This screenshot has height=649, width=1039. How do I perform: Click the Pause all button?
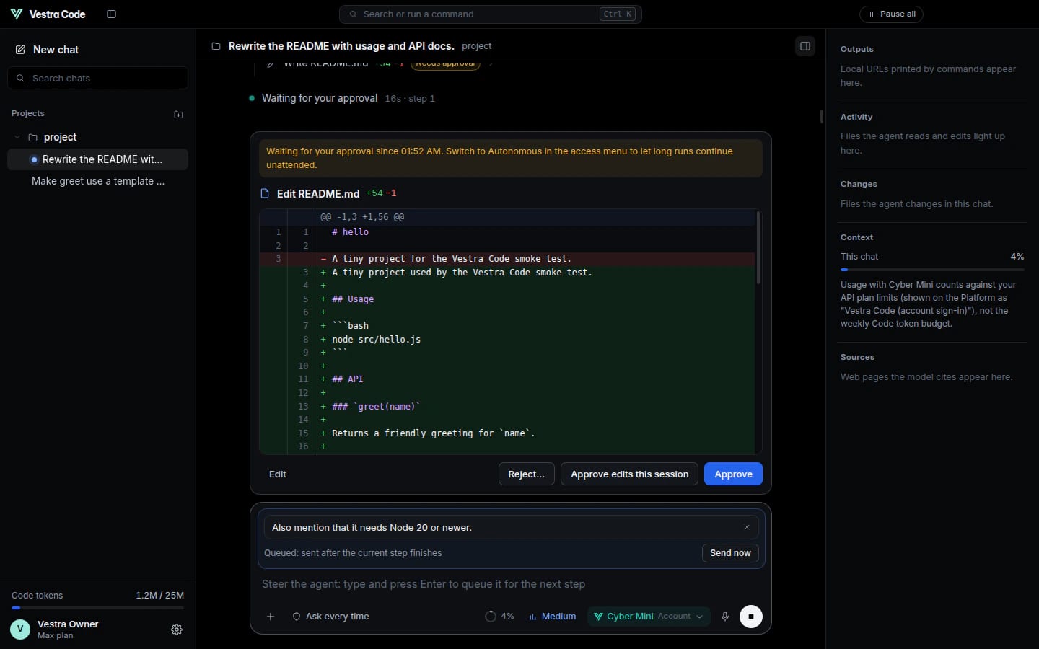coord(892,14)
